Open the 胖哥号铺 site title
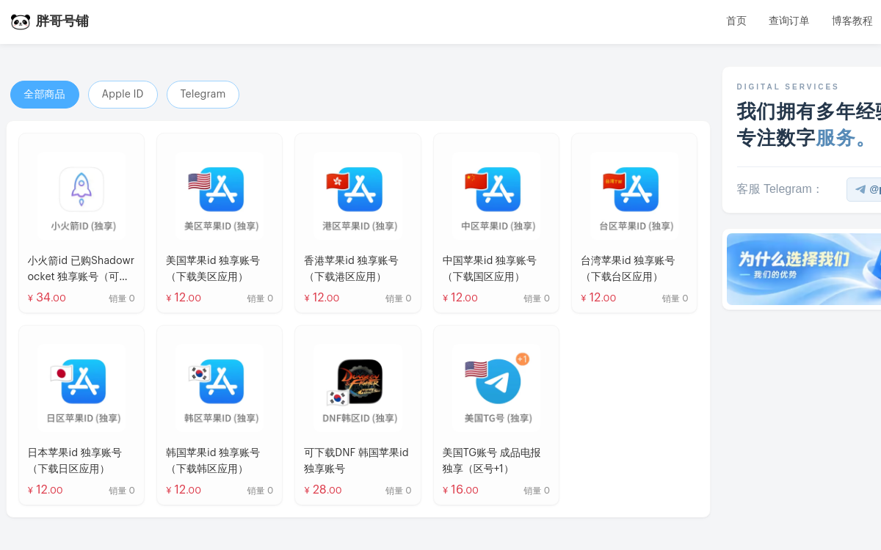The height and width of the screenshot is (550, 881). click(62, 21)
